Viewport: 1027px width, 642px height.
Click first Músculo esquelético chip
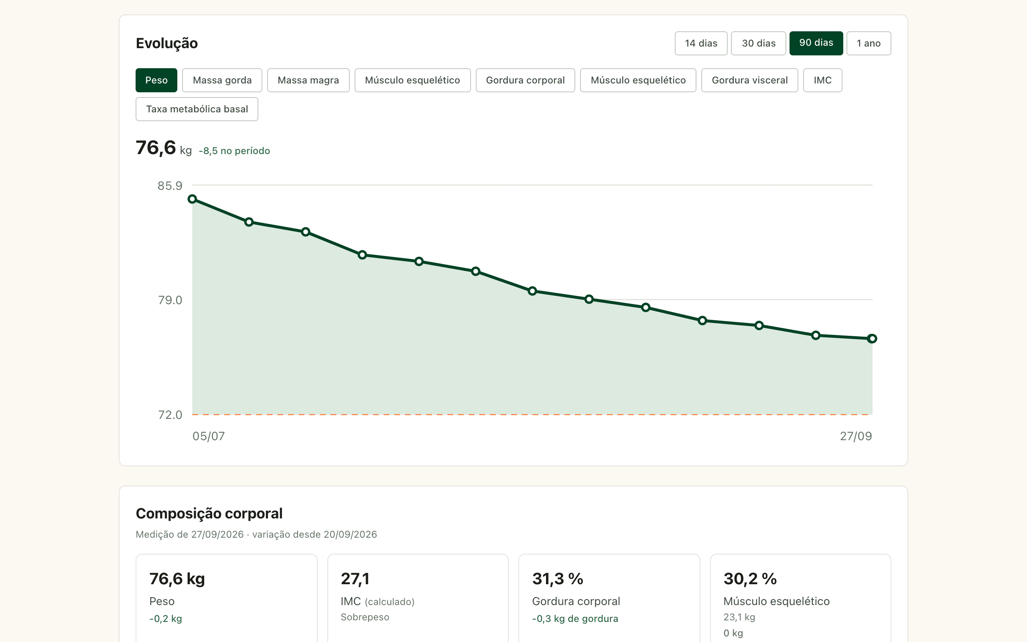(x=412, y=80)
